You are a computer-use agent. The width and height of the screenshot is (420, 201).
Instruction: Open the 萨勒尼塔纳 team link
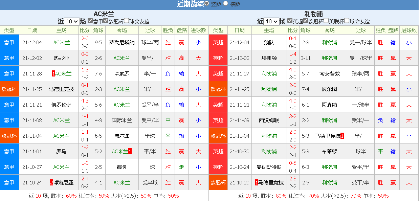[122, 42]
